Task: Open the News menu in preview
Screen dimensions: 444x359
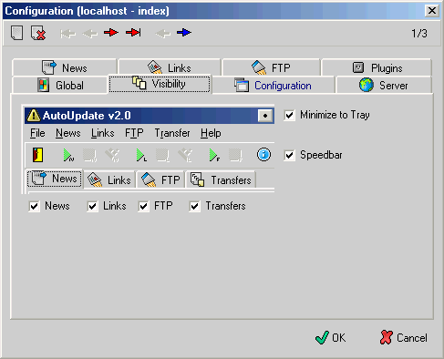Action: tap(68, 133)
